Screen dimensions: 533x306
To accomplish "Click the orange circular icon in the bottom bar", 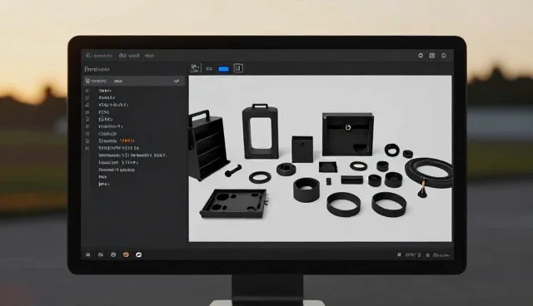I will coord(126,254).
